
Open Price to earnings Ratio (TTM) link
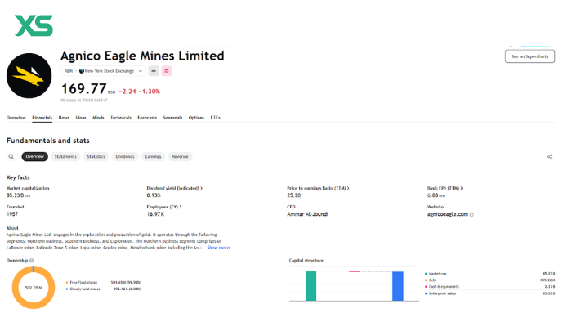coord(318,188)
